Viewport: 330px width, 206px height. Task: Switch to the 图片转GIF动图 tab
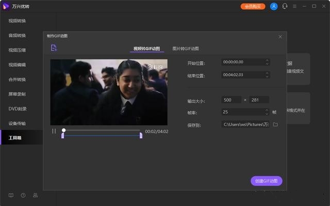click(186, 49)
